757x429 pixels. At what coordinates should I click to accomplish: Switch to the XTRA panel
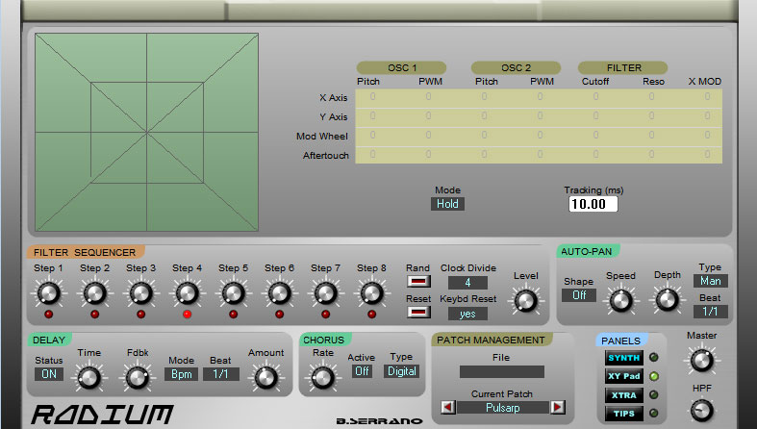click(x=622, y=395)
